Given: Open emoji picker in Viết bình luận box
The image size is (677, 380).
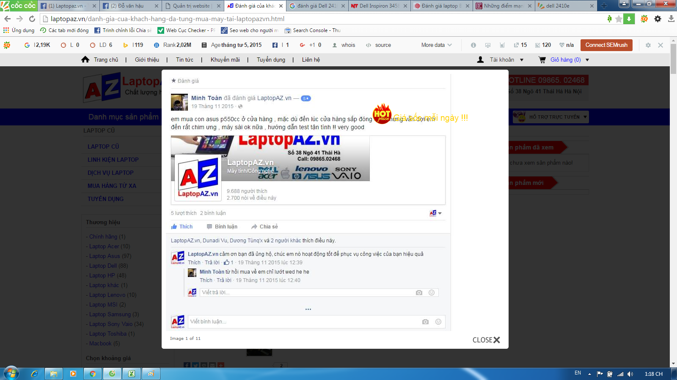Looking at the screenshot, I should [x=438, y=322].
